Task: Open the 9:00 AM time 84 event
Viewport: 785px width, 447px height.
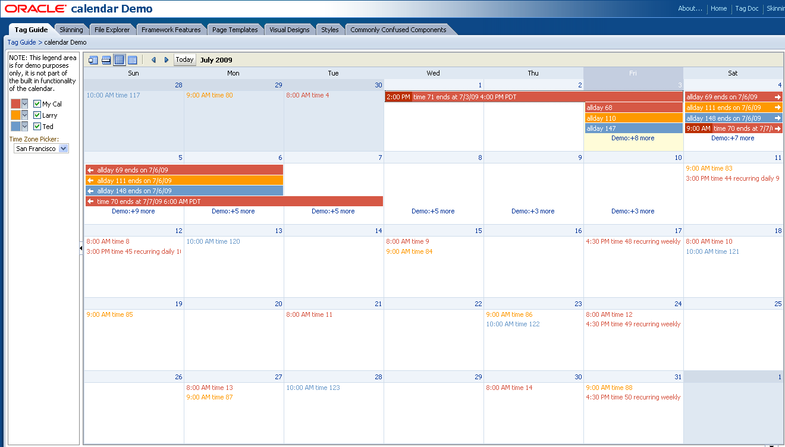Action: click(410, 251)
